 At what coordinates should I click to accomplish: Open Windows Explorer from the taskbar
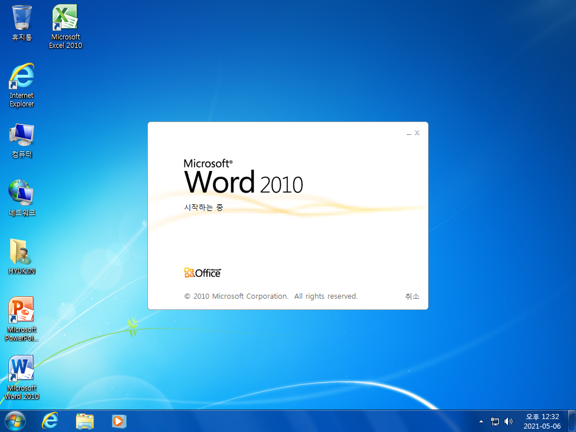coord(84,421)
